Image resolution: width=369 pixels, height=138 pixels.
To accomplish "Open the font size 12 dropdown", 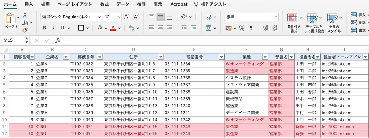I will coord(118,17).
